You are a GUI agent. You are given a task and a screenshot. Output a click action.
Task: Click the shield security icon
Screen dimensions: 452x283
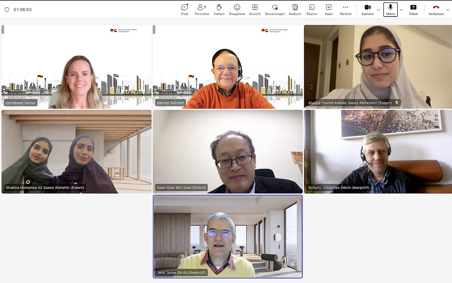pos(7,10)
